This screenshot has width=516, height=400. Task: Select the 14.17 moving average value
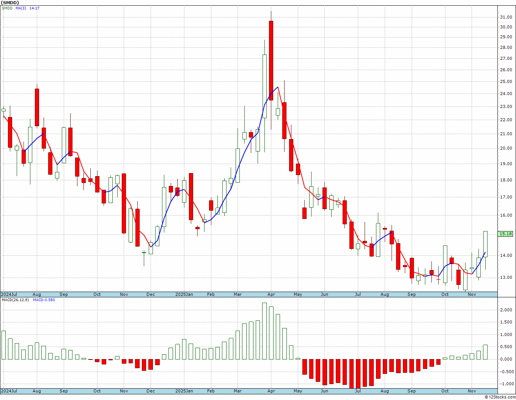34,8
